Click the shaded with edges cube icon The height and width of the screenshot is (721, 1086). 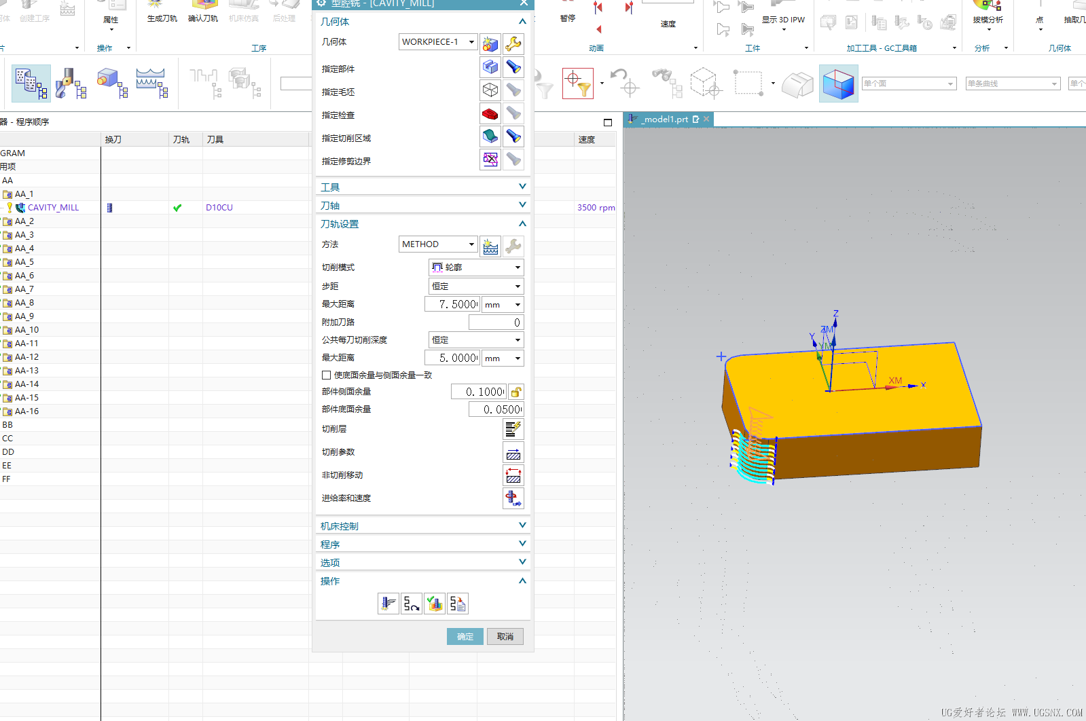pyautogui.click(x=839, y=84)
